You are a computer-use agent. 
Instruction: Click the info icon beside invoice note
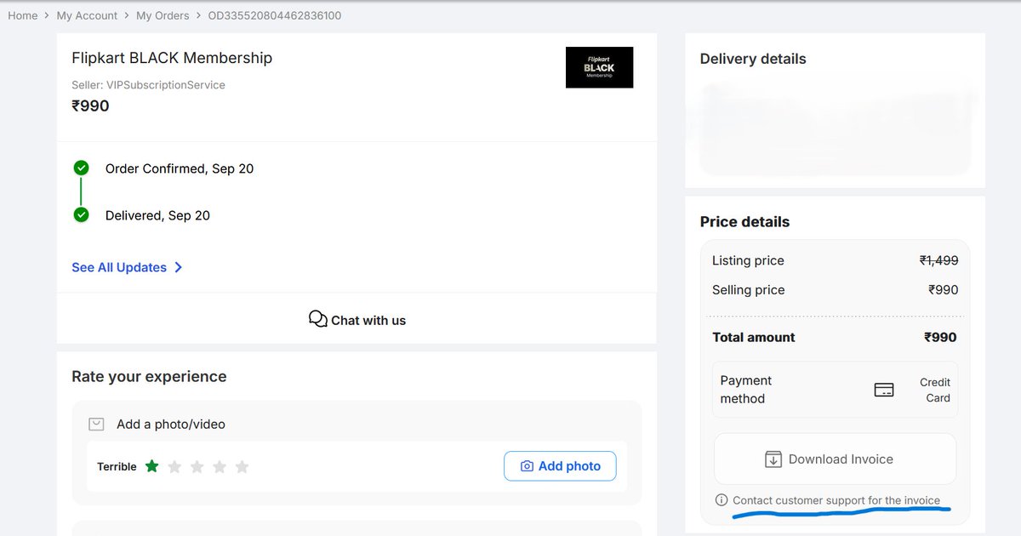tap(722, 500)
